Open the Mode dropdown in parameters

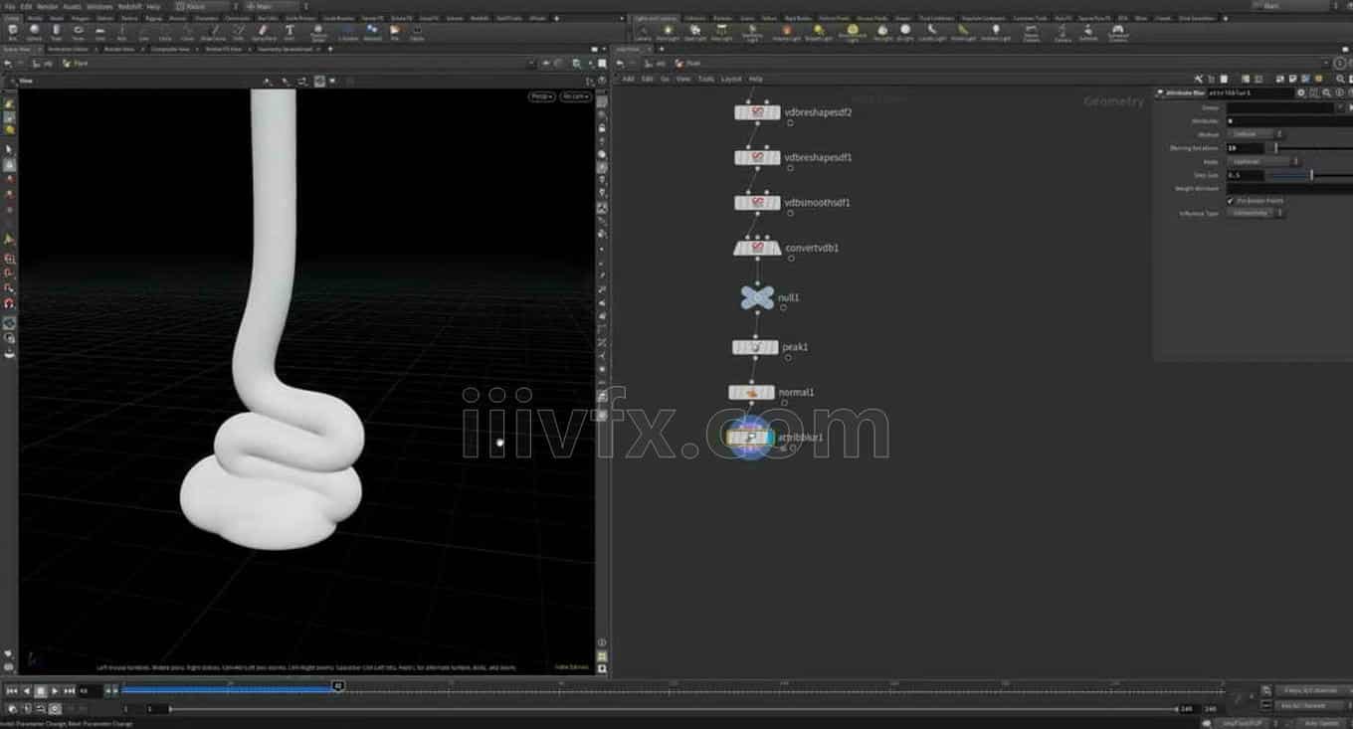[1263, 161]
